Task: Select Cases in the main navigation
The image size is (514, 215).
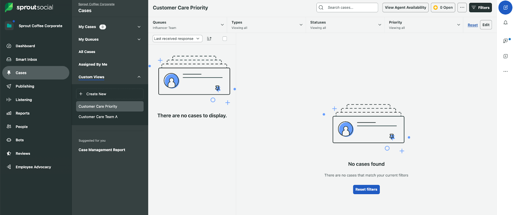Action: 36,73
